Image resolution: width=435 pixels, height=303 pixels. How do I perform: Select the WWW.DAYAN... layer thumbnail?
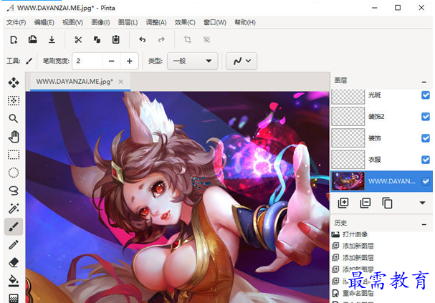point(348,181)
